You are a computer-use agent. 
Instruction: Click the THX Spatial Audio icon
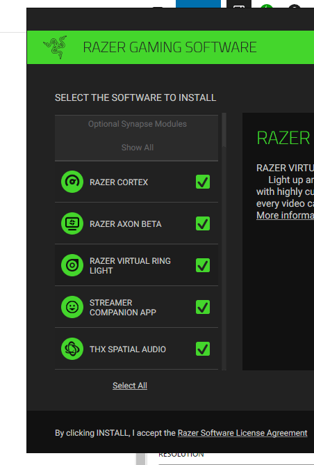[x=72, y=349]
